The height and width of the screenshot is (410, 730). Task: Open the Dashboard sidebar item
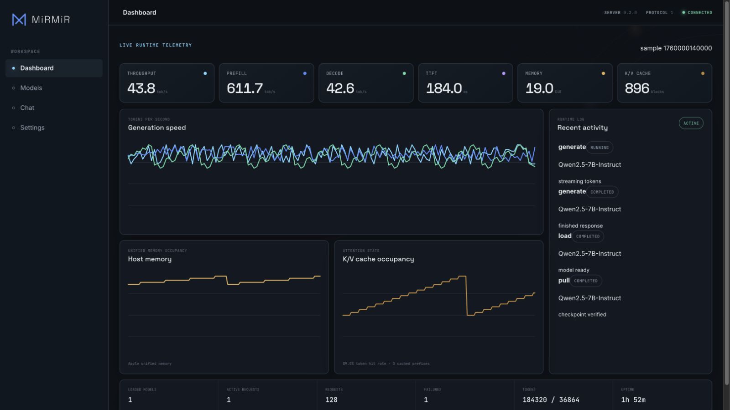coord(54,68)
